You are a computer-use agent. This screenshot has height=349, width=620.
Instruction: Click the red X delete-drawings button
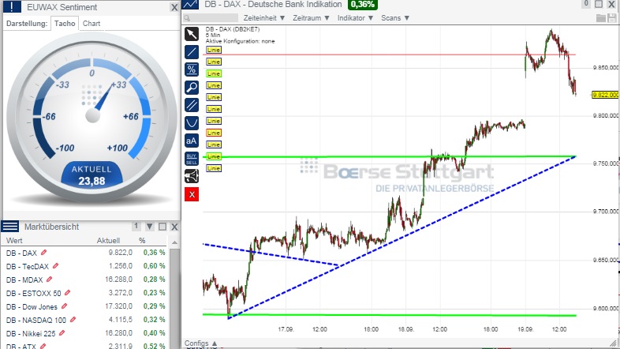tap(192, 194)
